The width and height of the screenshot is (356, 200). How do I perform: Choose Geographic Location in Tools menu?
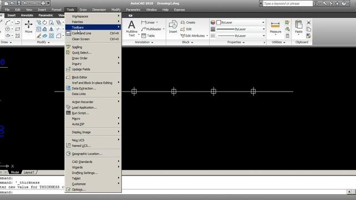[x=93, y=154]
